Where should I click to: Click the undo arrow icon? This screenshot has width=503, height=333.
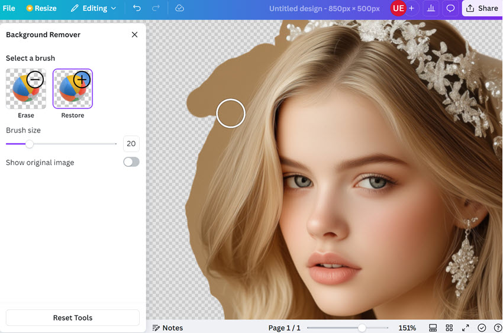coord(137,8)
